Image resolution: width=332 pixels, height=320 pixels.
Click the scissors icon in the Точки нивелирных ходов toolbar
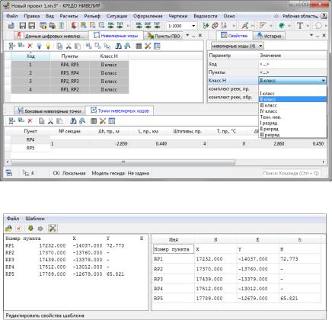coord(50,121)
